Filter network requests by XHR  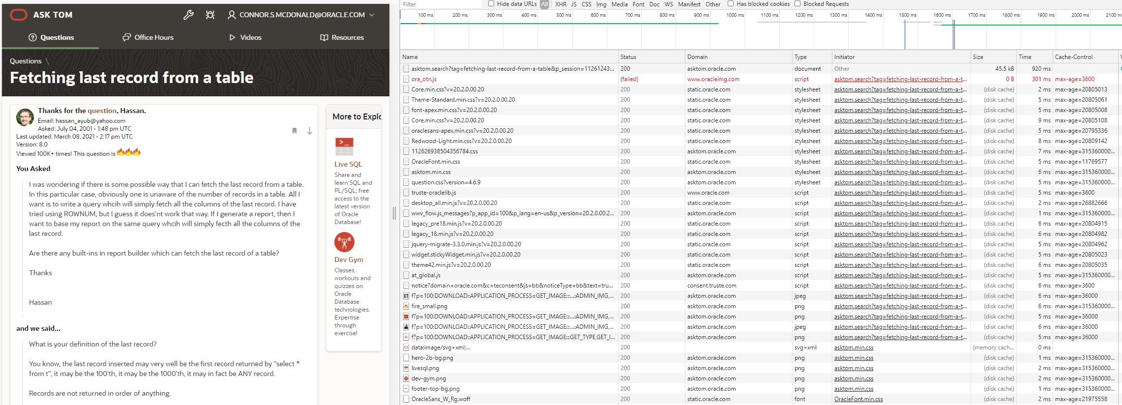(x=561, y=4)
